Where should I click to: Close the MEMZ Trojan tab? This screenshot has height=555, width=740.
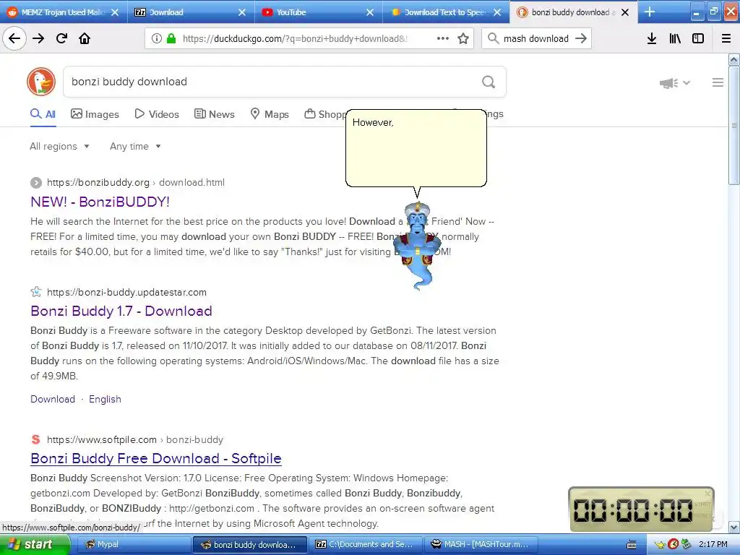click(x=115, y=12)
